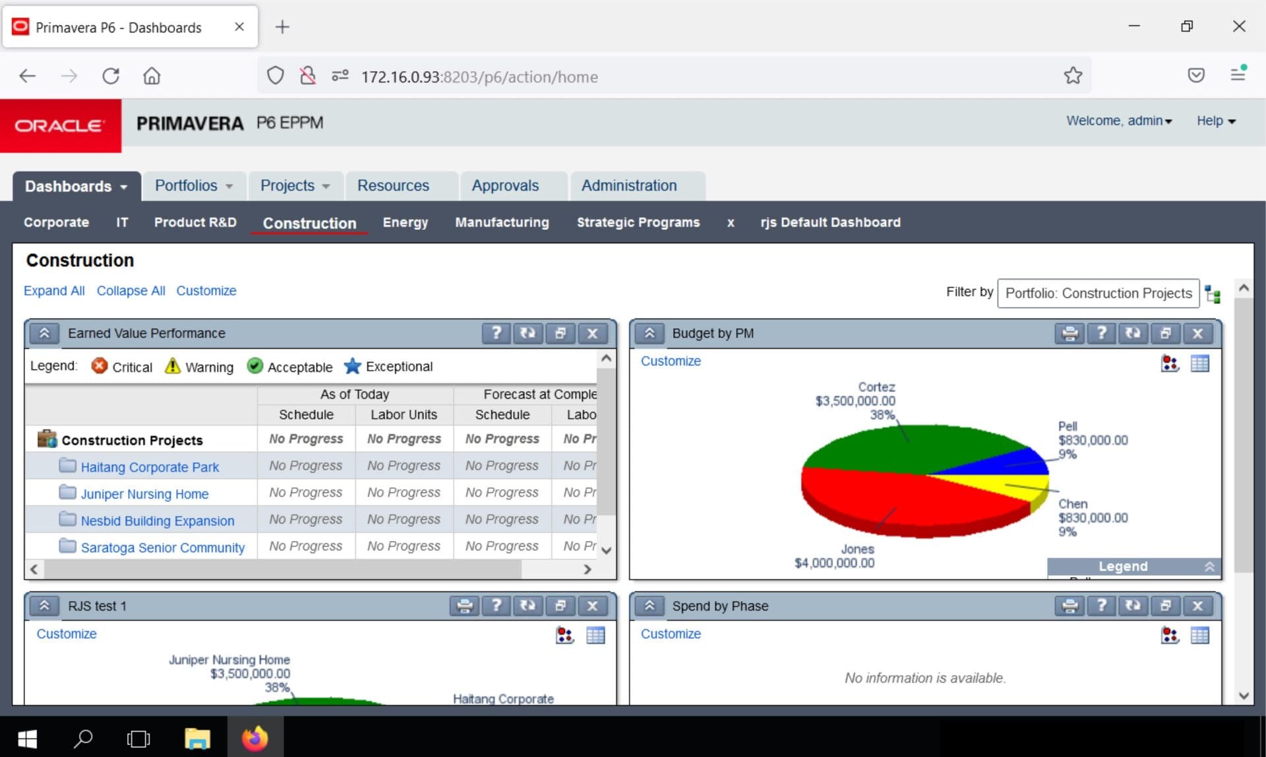Image resolution: width=1266 pixels, height=757 pixels.
Task: Click the Expand All link
Action: (x=54, y=291)
